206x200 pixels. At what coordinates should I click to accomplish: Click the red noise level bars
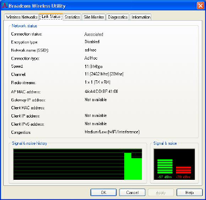pos(184,170)
